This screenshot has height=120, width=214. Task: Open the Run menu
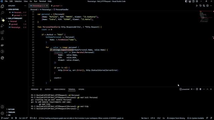tap(35, 1)
